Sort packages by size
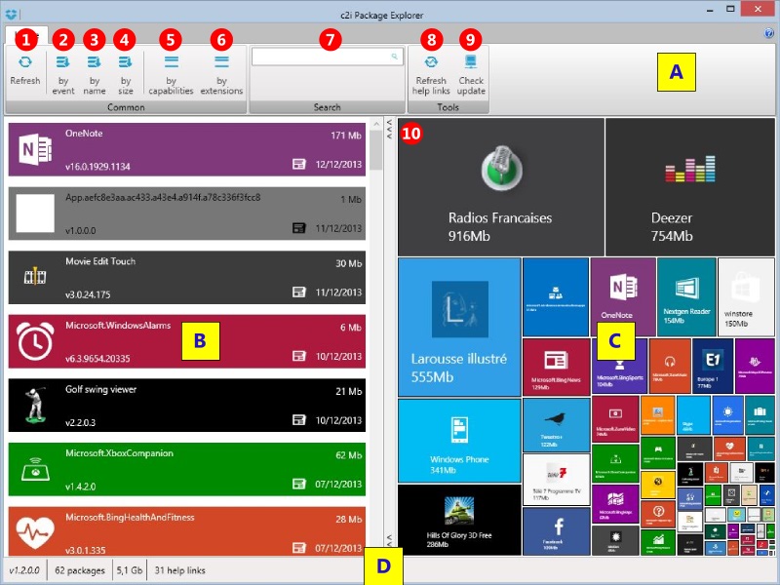The image size is (780, 585). (126, 73)
